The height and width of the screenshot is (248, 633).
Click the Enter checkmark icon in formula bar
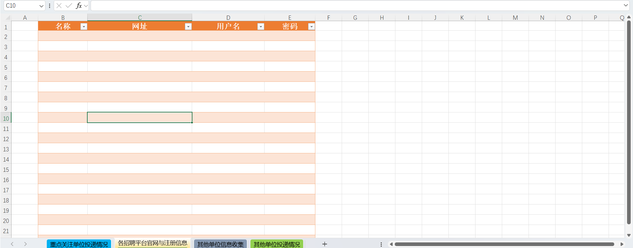[69, 6]
